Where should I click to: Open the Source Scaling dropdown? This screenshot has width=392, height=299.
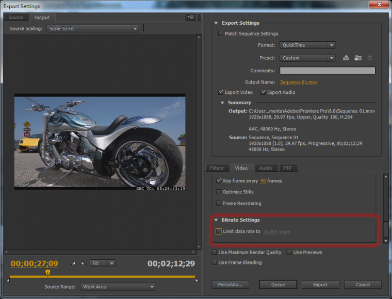point(92,29)
